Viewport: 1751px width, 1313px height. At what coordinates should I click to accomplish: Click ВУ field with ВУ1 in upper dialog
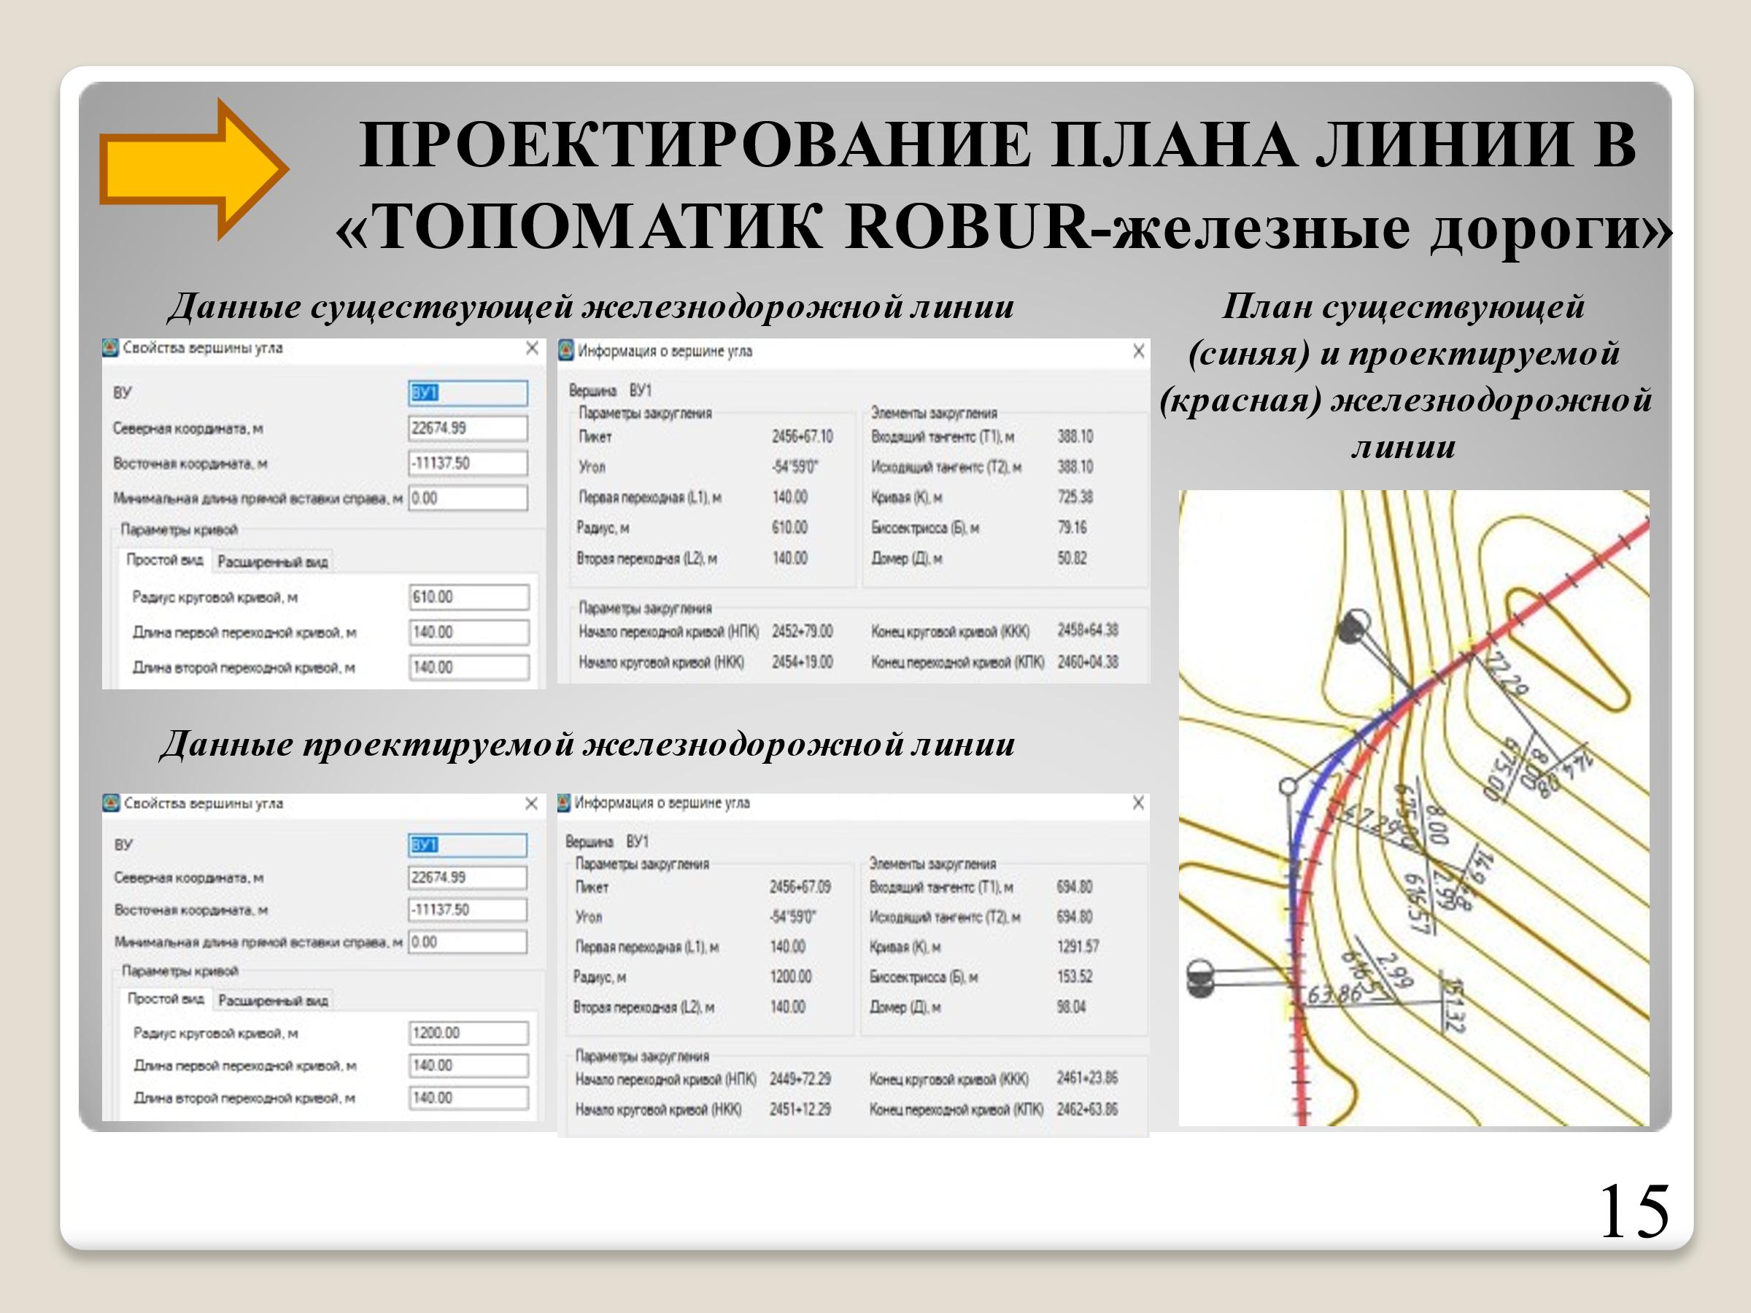click(468, 393)
